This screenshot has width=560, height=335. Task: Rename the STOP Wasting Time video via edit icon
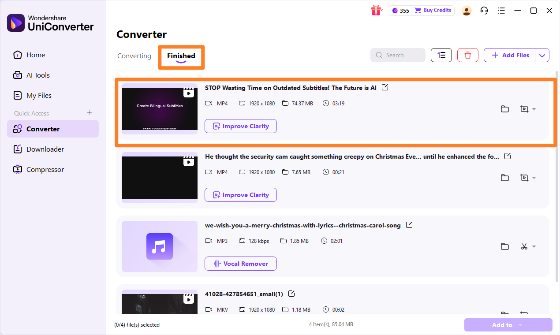(385, 87)
